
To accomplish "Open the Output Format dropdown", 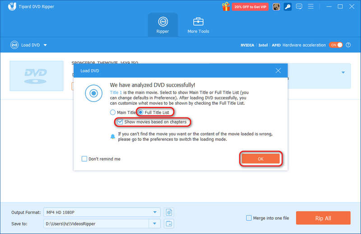I will [102, 212].
